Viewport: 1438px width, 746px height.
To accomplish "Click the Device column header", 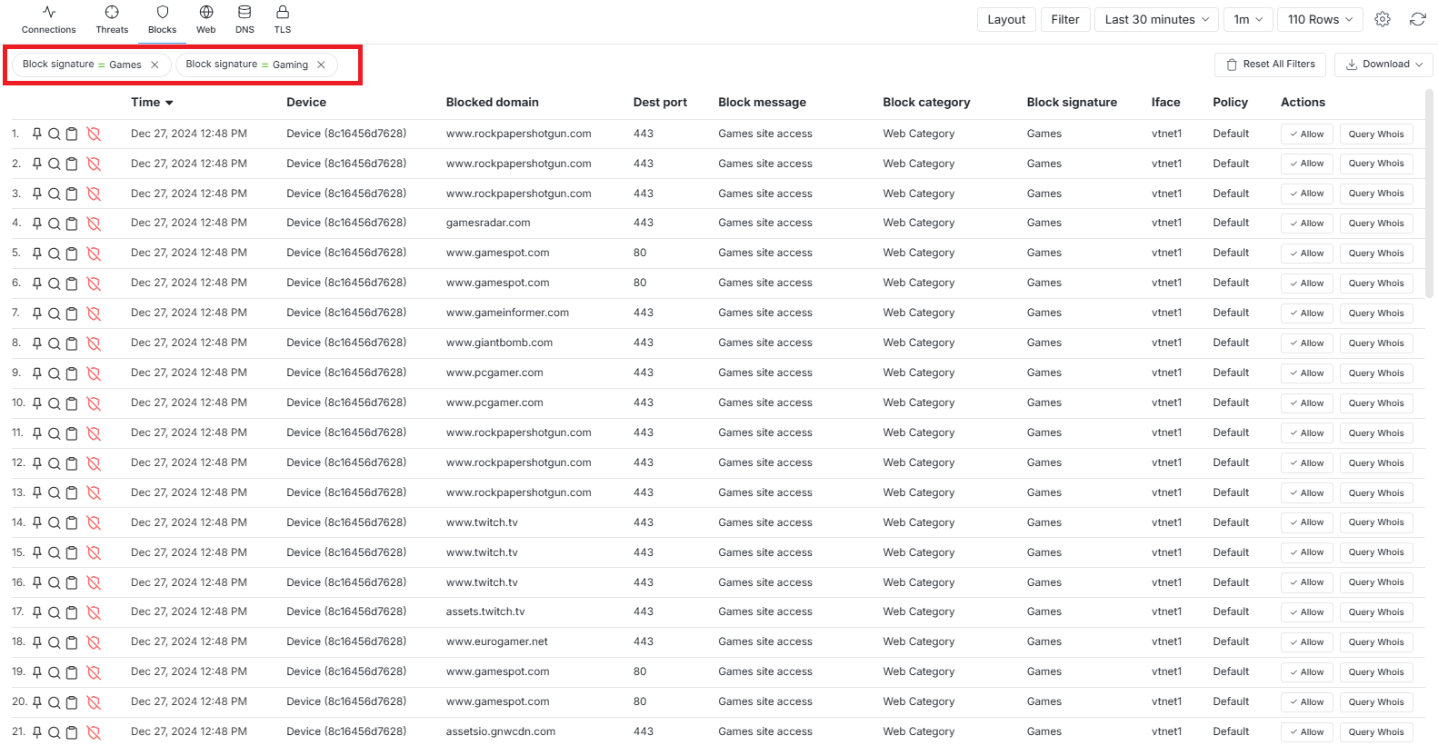I will point(306,103).
